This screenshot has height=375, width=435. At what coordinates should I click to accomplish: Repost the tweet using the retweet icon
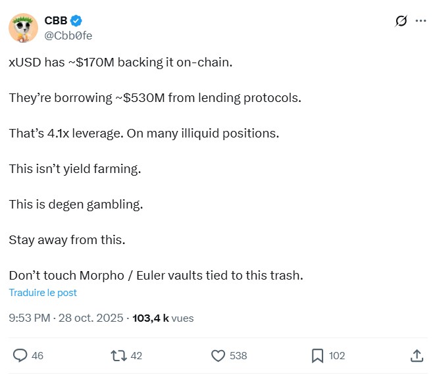click(x=118, y=355)
